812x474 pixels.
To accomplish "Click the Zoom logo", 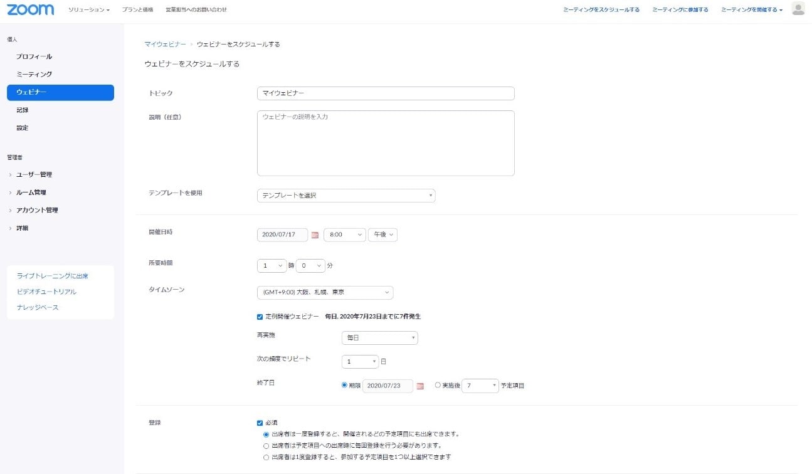I will click(x=30, y=9).
